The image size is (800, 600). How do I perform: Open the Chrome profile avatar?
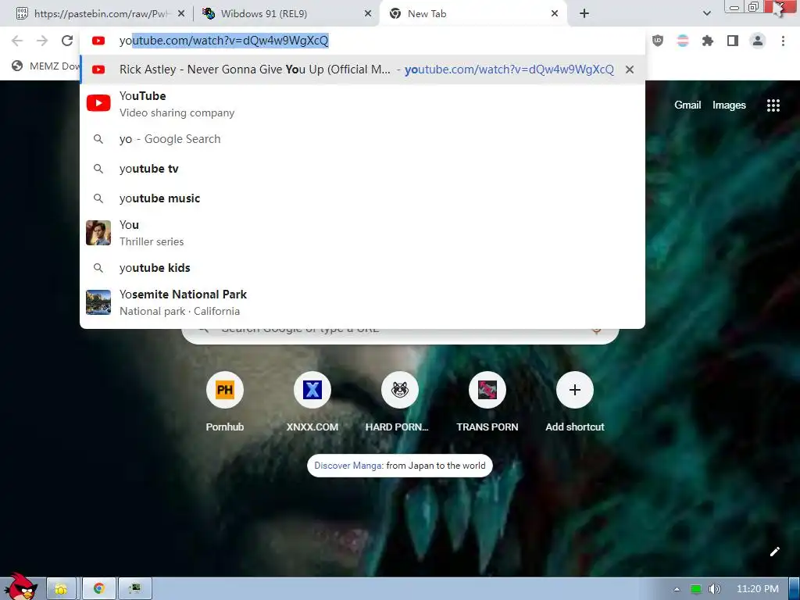point(758,41)
